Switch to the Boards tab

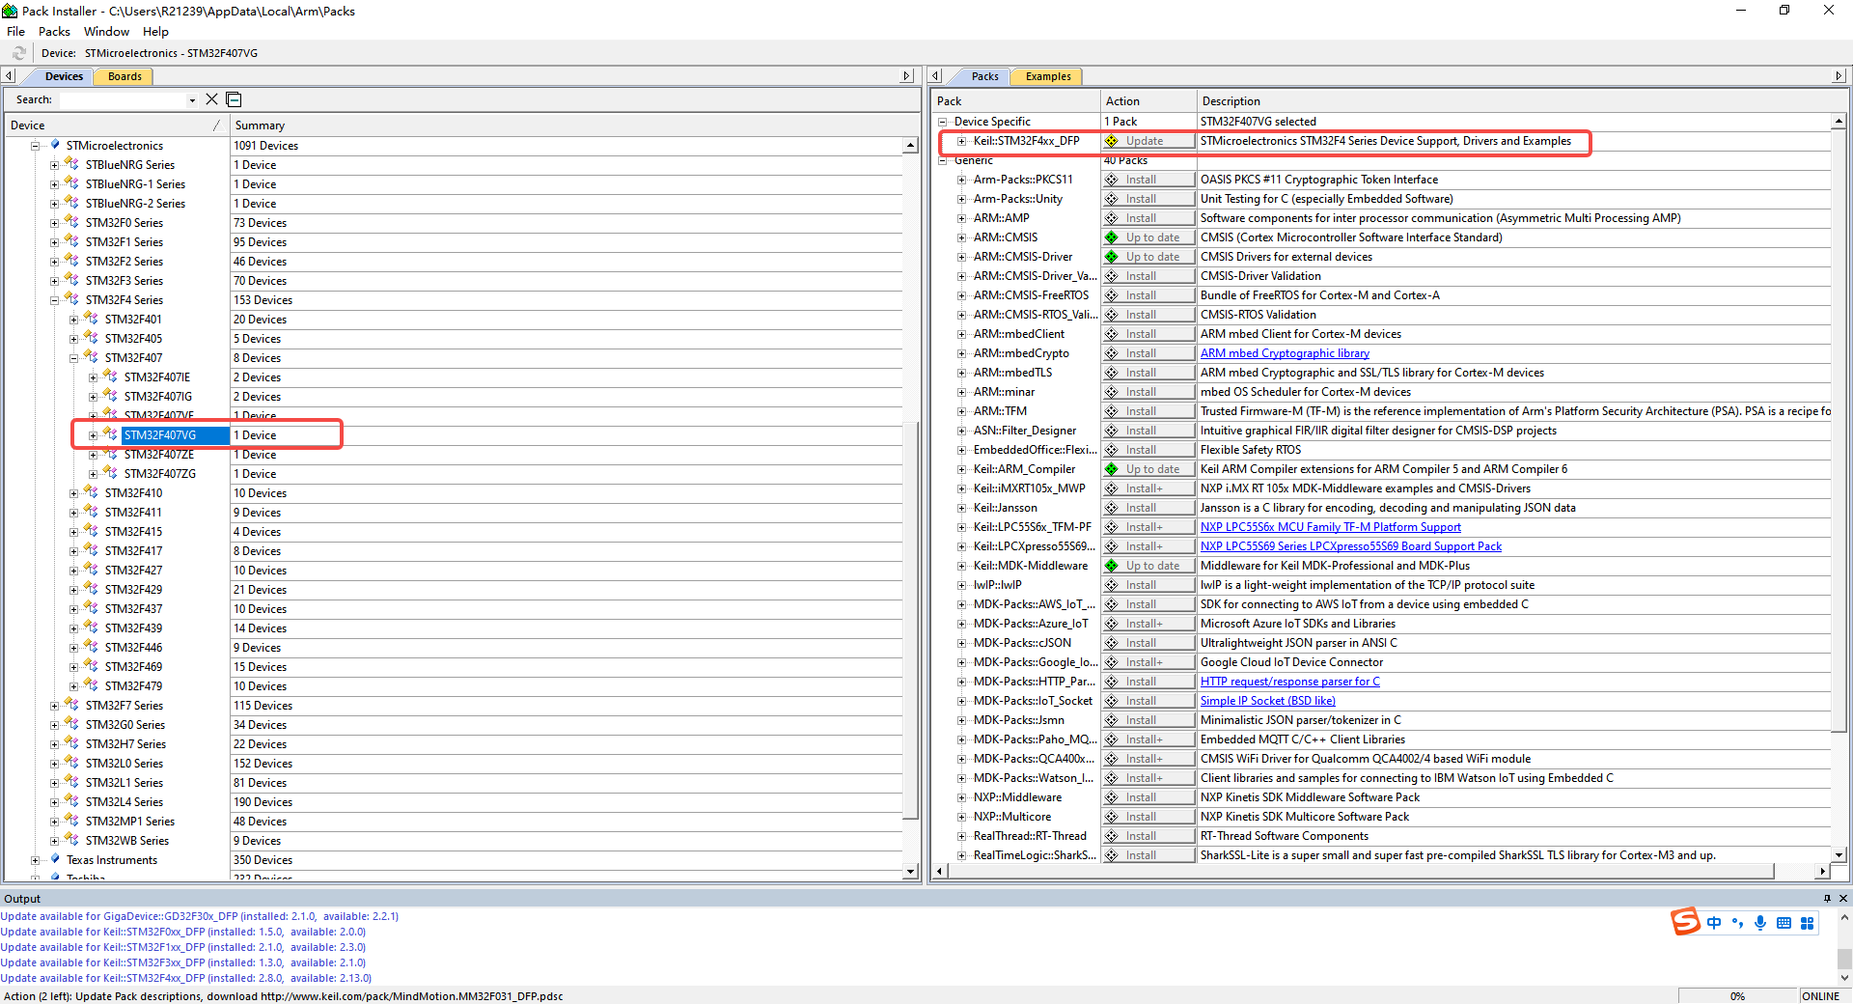coord(124,76)
